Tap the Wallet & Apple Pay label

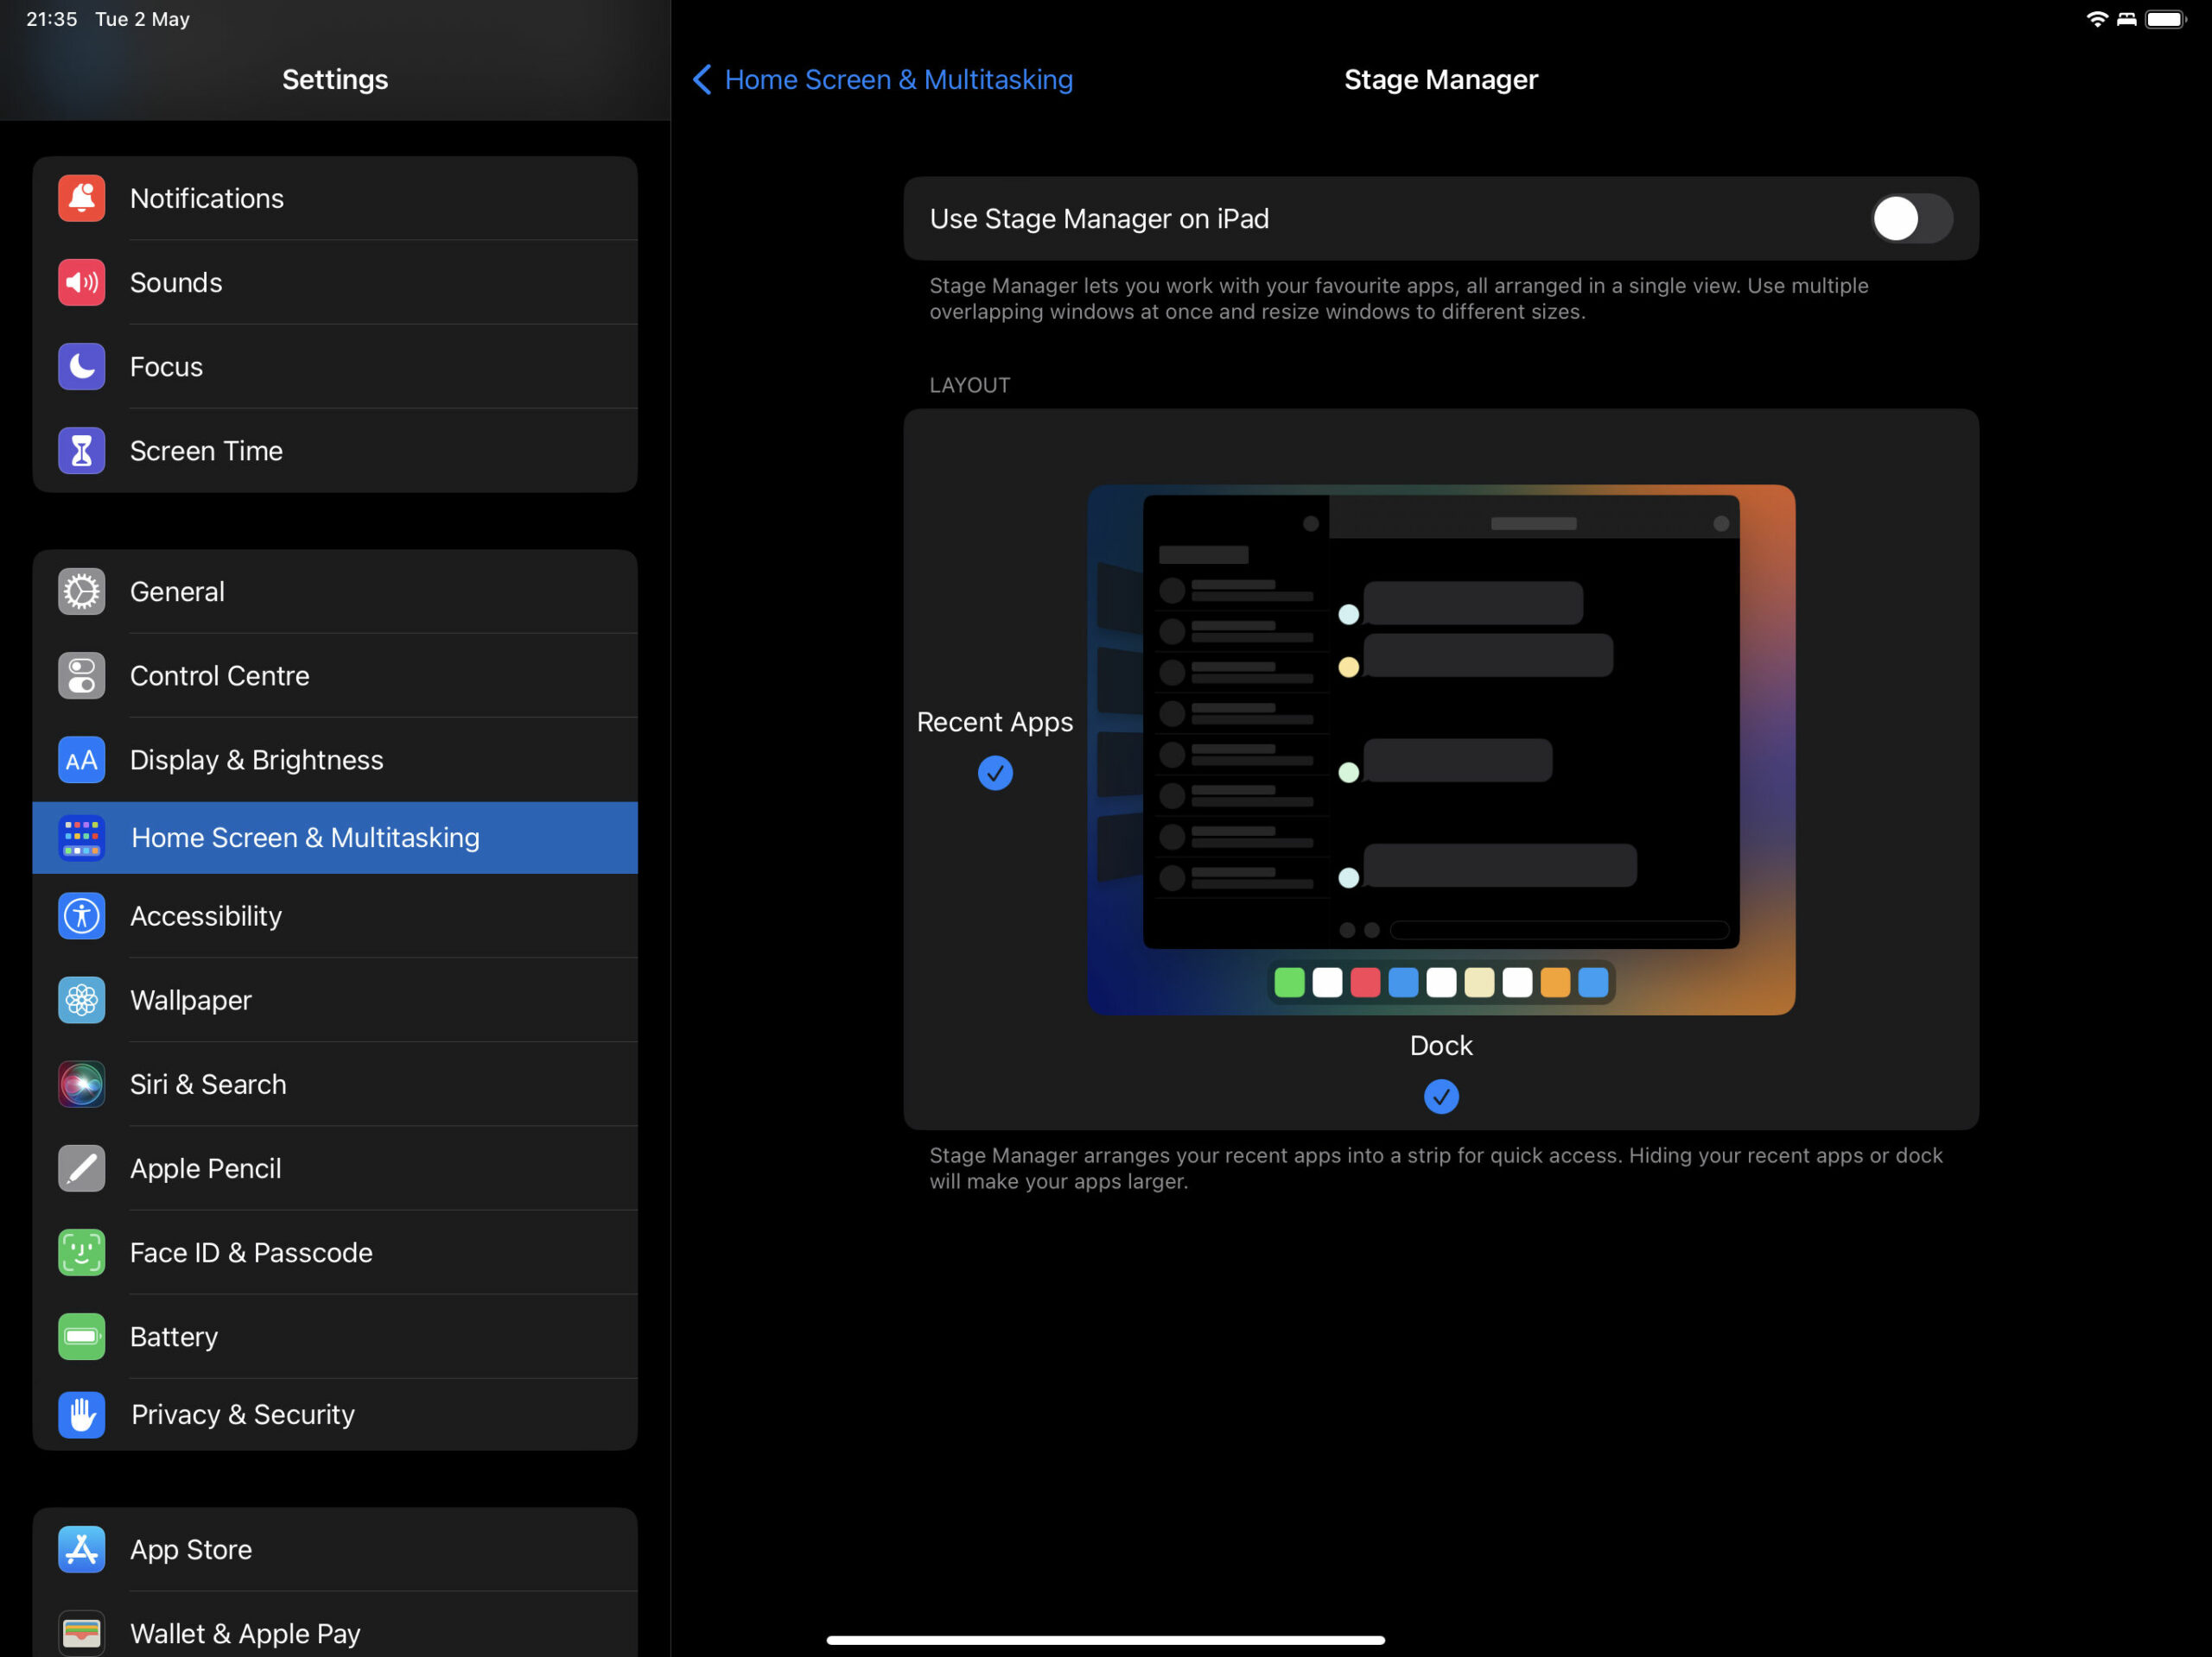245,1633
